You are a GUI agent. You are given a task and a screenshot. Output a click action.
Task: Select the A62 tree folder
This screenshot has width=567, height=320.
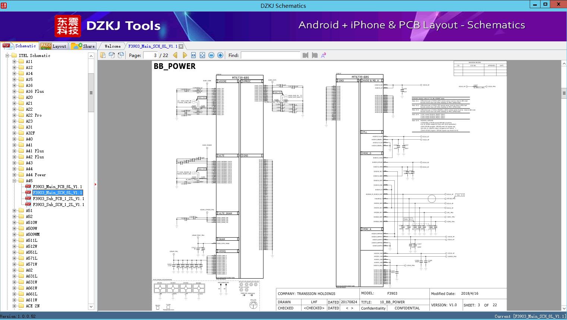(29, 270)
